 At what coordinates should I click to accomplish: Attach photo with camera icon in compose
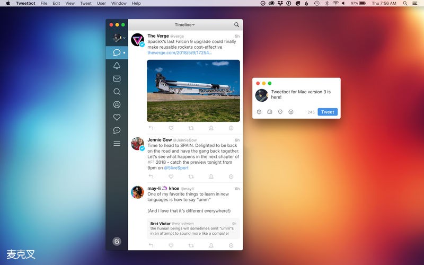pyautogui.click(x=270, y=112)
